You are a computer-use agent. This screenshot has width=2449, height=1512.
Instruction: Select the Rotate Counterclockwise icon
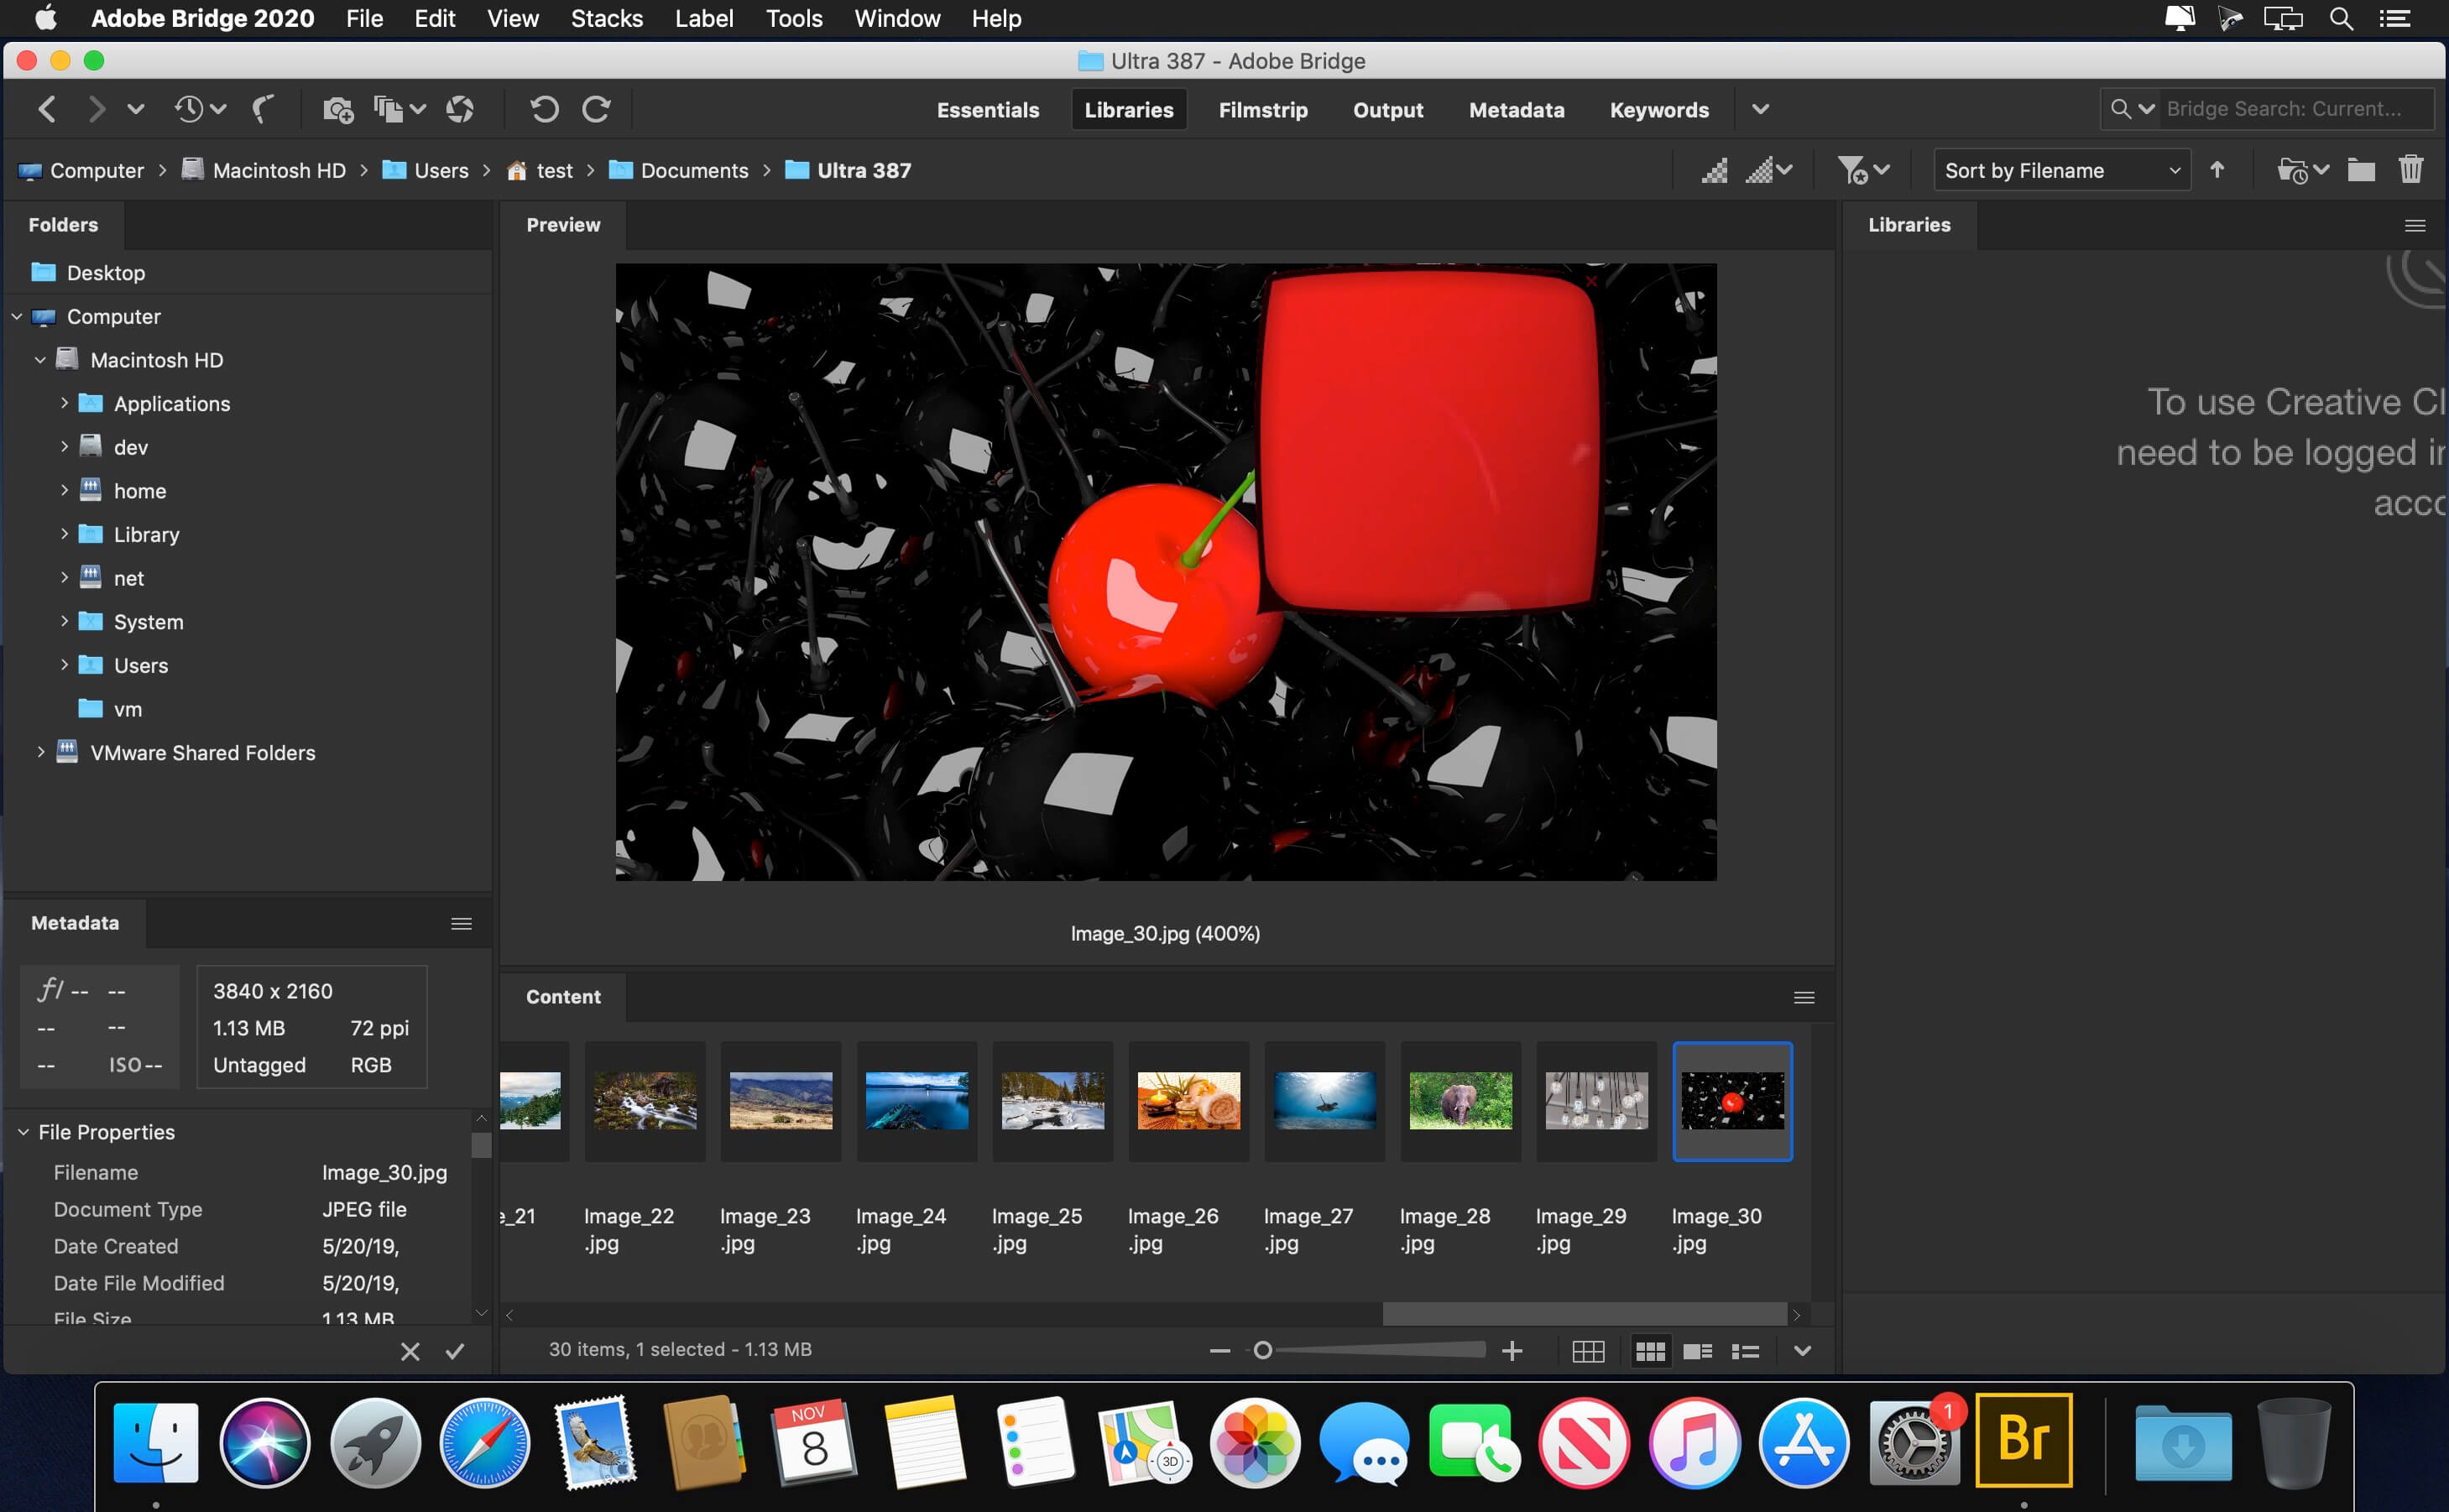(544, 108)
